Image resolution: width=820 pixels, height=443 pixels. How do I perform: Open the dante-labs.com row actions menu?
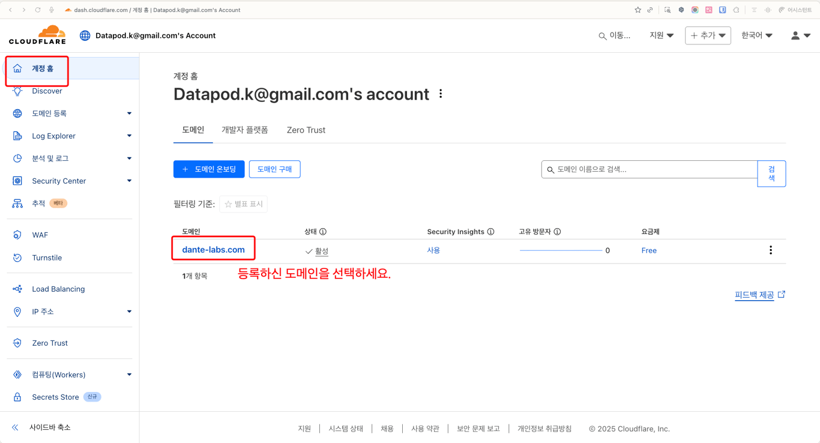(771, 250)
